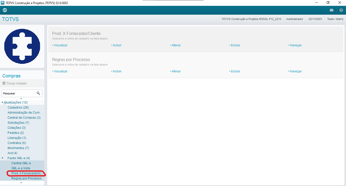Click the Administrador user label in header

tap(295, 19)
